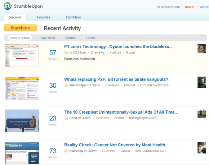This screenshot has width=209, height=165.
Task: Click the Hi ashishmohta profile link
Action: pos(168,7)
